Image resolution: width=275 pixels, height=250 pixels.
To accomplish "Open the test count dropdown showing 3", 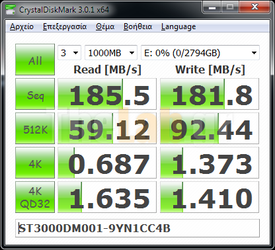I will 69,53.
